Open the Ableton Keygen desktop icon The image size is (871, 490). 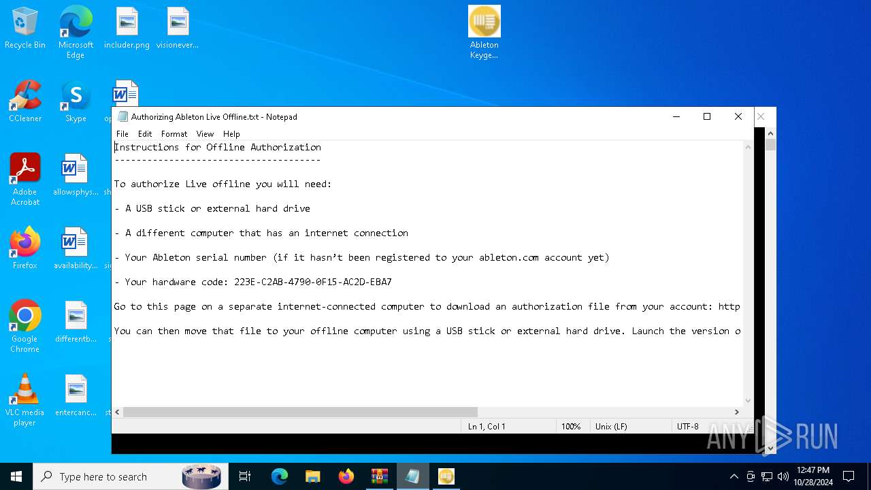(484, 33)
